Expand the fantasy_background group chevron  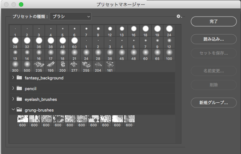tap(13, 78)
